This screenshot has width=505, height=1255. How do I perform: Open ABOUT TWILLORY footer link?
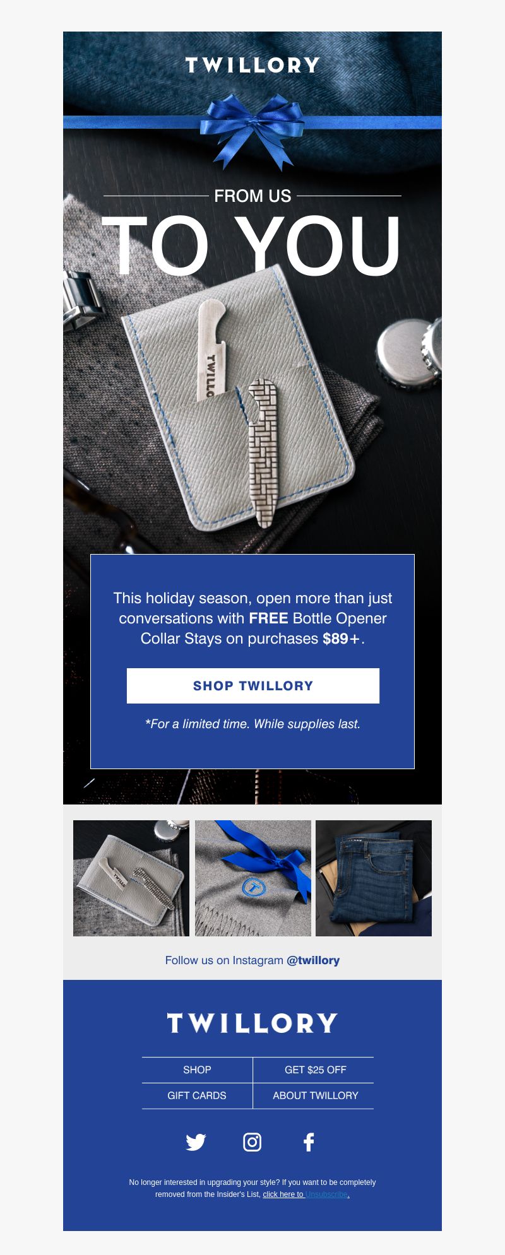(316, 1095)
